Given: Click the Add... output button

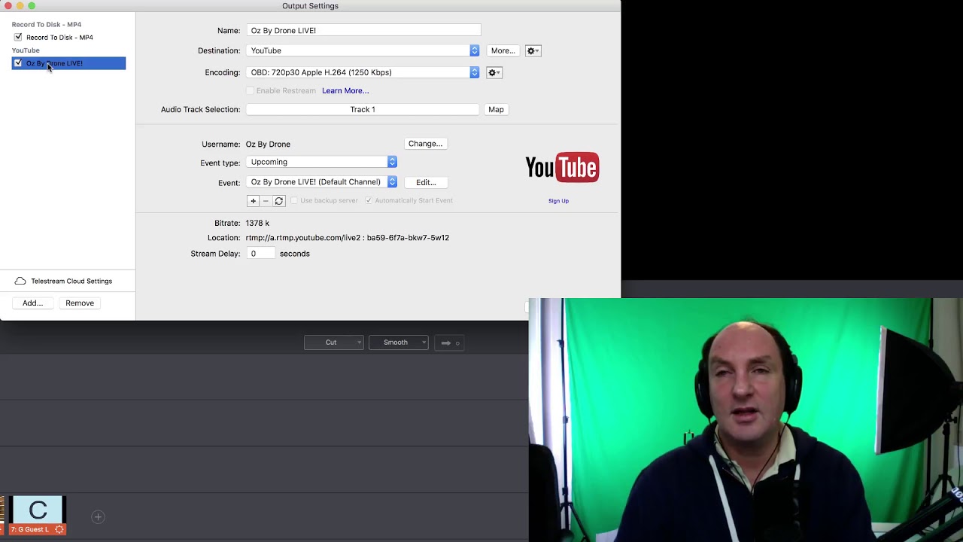Looking at the screenshot, I should [32, 303].
